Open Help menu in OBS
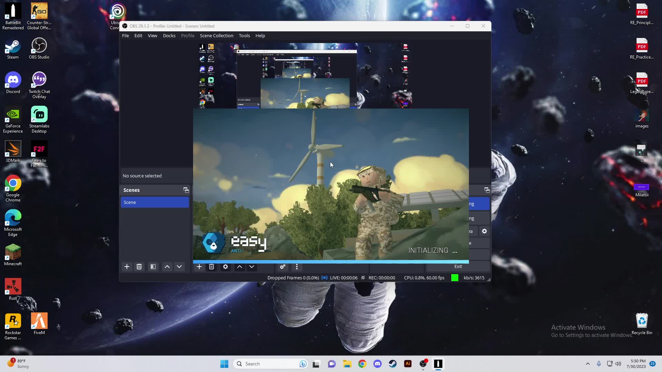Image resolution: width=662 pixels, height=372 pixels. pyautogui.click(x=260, y=35)
